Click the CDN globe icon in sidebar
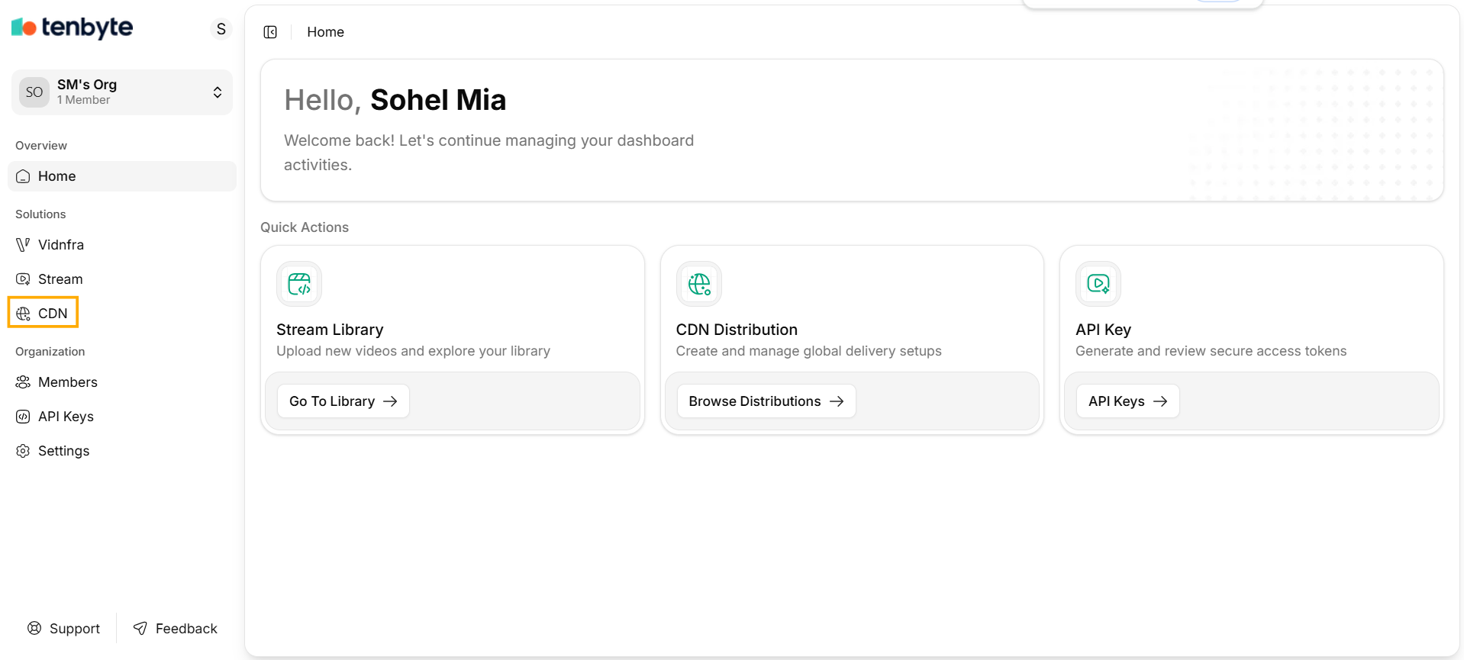 tap(23, 314)
